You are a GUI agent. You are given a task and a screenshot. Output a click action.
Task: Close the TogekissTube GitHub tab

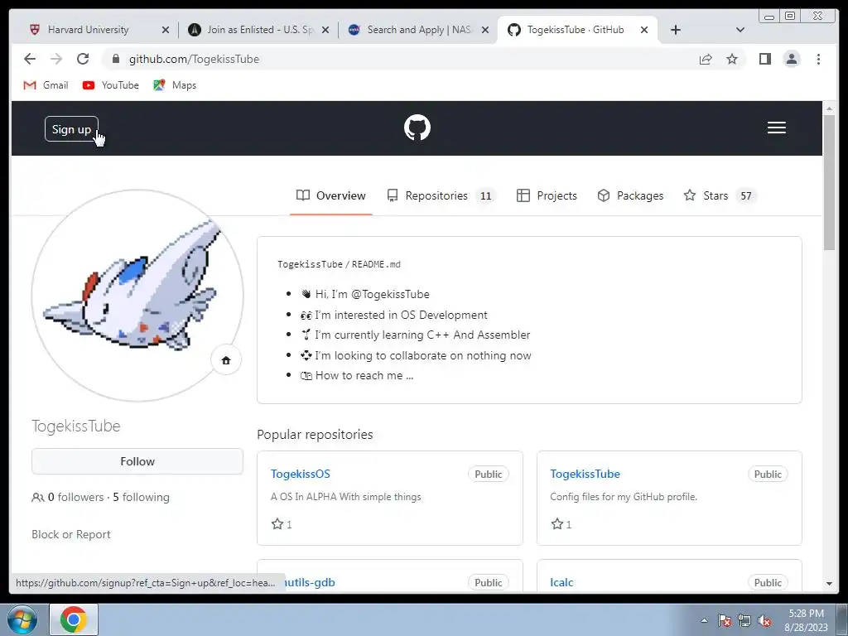point(644,30)
